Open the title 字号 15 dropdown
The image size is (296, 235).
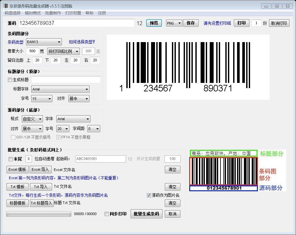(42, 99)
